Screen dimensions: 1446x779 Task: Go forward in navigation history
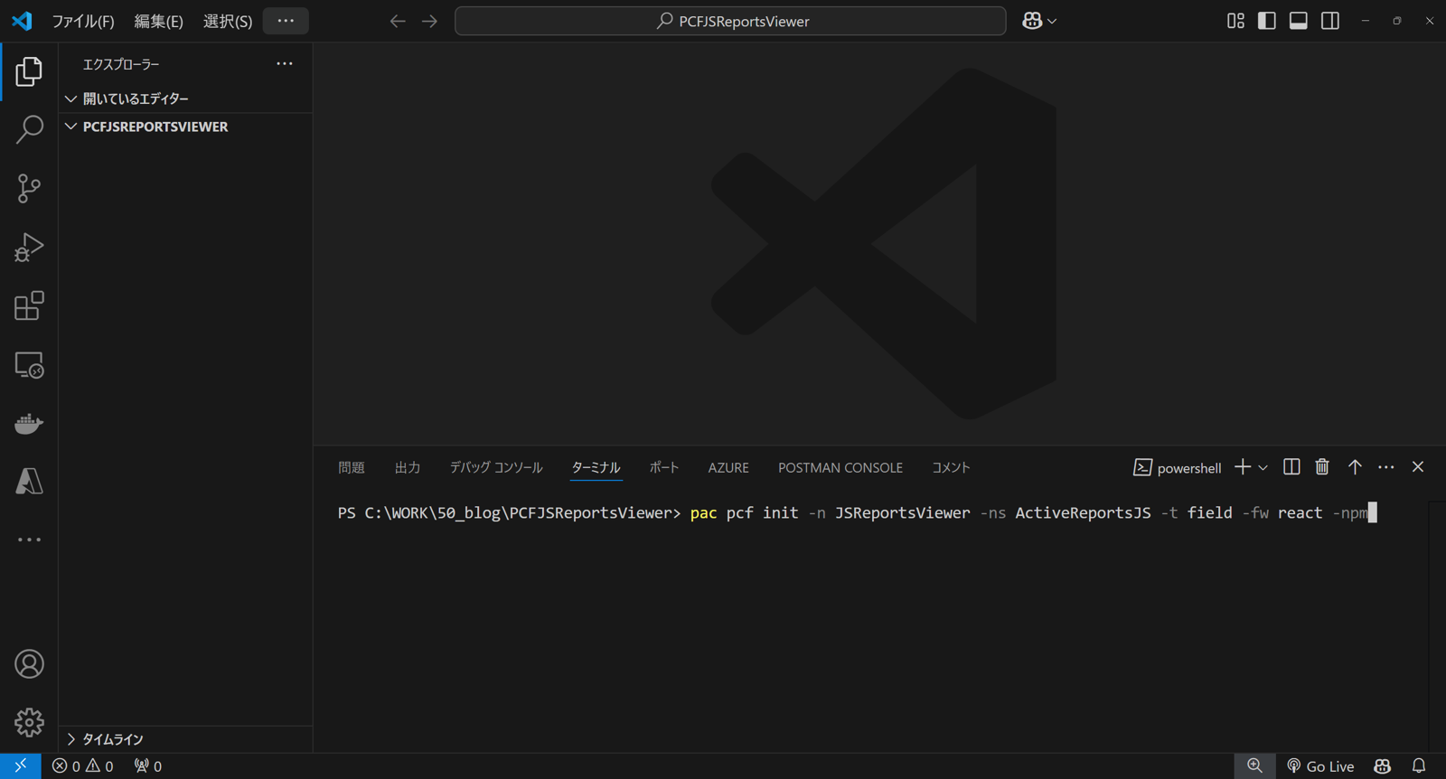[429, 21]
